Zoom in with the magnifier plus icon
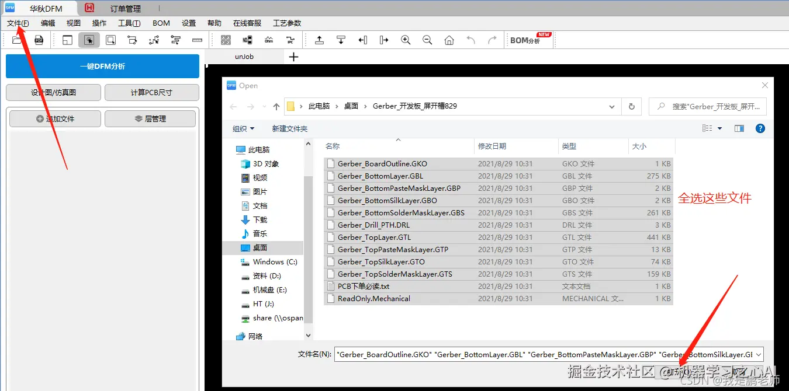Image resolution: width=789 pixels, height=391 pixels. pyautogui.click(x=406, y=40)
